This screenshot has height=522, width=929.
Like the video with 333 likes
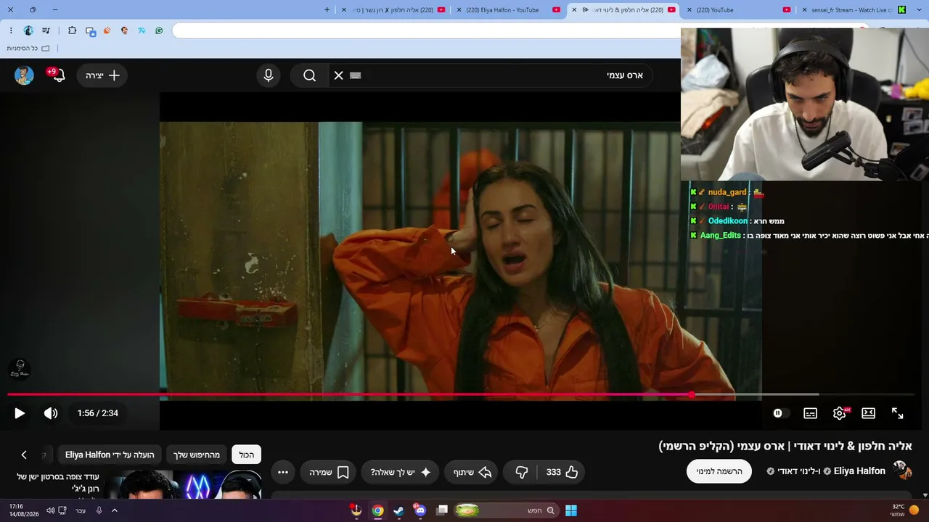click(562, 472)
